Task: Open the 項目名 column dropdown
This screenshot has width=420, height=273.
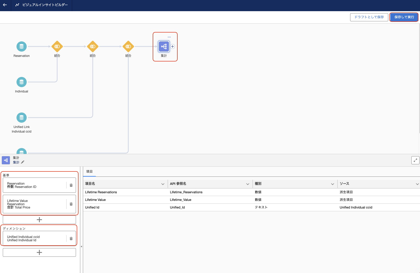Action: tap(163, 184)
